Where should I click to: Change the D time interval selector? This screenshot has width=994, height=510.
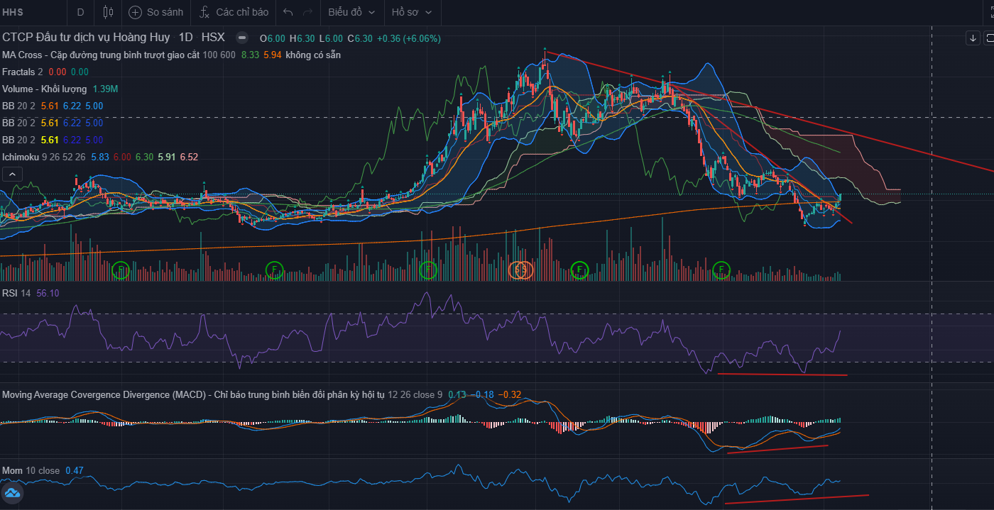(80, 12)
